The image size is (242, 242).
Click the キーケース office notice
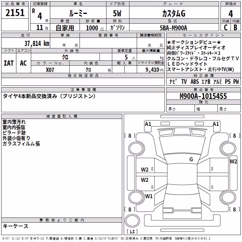pos(16,226)
